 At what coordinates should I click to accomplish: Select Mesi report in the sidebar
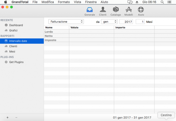pos(22,51)
